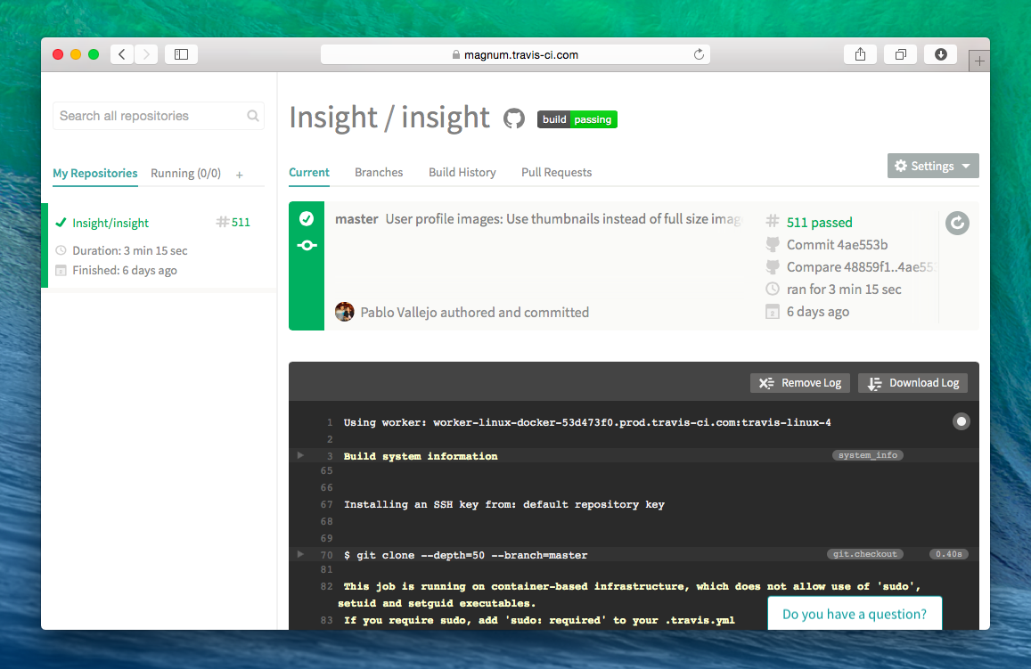This screenshot has width=1031, height=669.
Task: Toggle Safari's sidebar button
Action: (x=182, y=54)
